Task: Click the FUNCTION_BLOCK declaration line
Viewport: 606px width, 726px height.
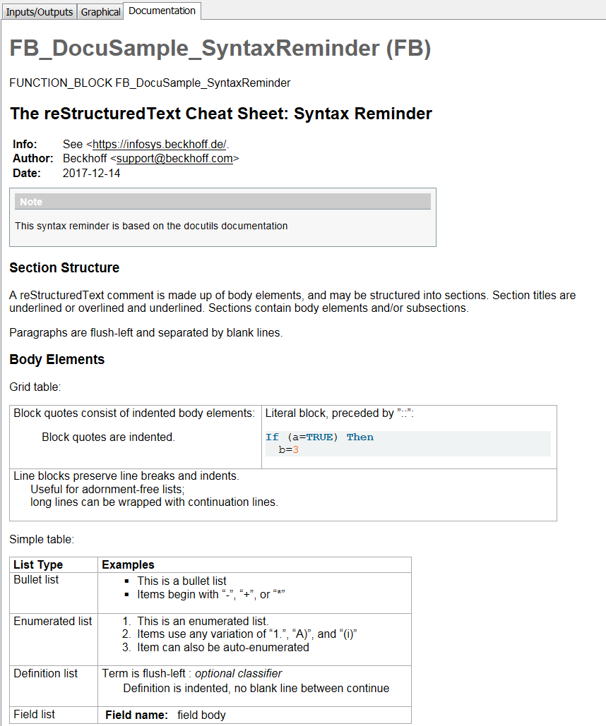Action: [150, 83]
